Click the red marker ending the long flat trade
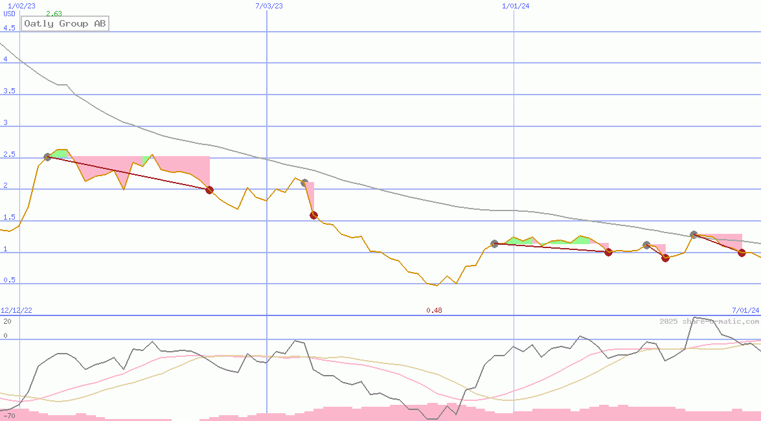 click(608, 252)
